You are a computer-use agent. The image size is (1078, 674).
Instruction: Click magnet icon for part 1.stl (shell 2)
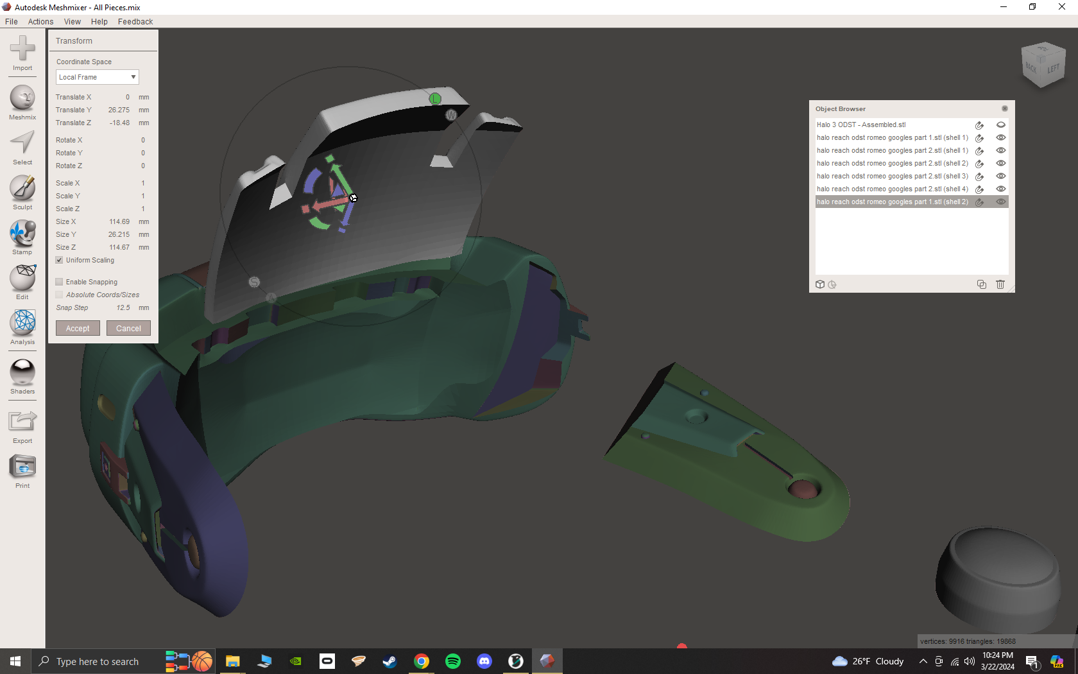980,202
